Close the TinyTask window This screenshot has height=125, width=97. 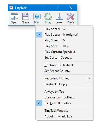click(71, 8)
